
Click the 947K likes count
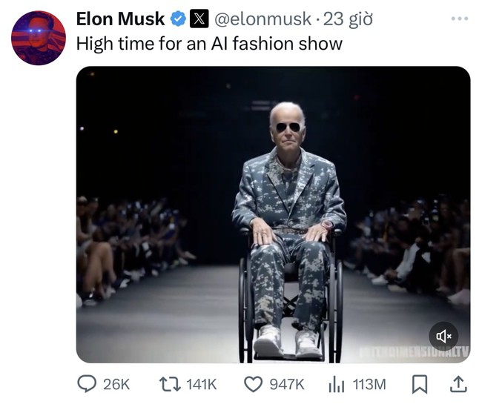pos(286,384)
